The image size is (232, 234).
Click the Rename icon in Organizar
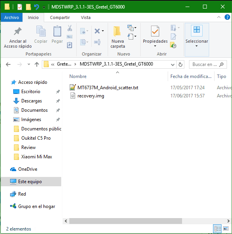tap(97, 42)
